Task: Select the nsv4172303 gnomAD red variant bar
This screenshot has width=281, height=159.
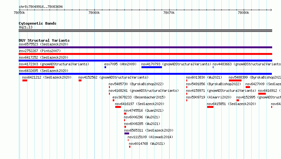Action: pos(36,67)
